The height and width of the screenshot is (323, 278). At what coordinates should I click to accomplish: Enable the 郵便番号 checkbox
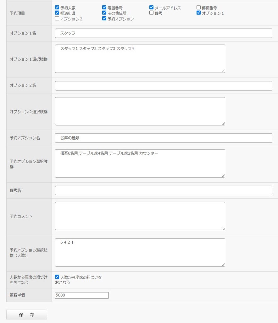tap(199, 7)
